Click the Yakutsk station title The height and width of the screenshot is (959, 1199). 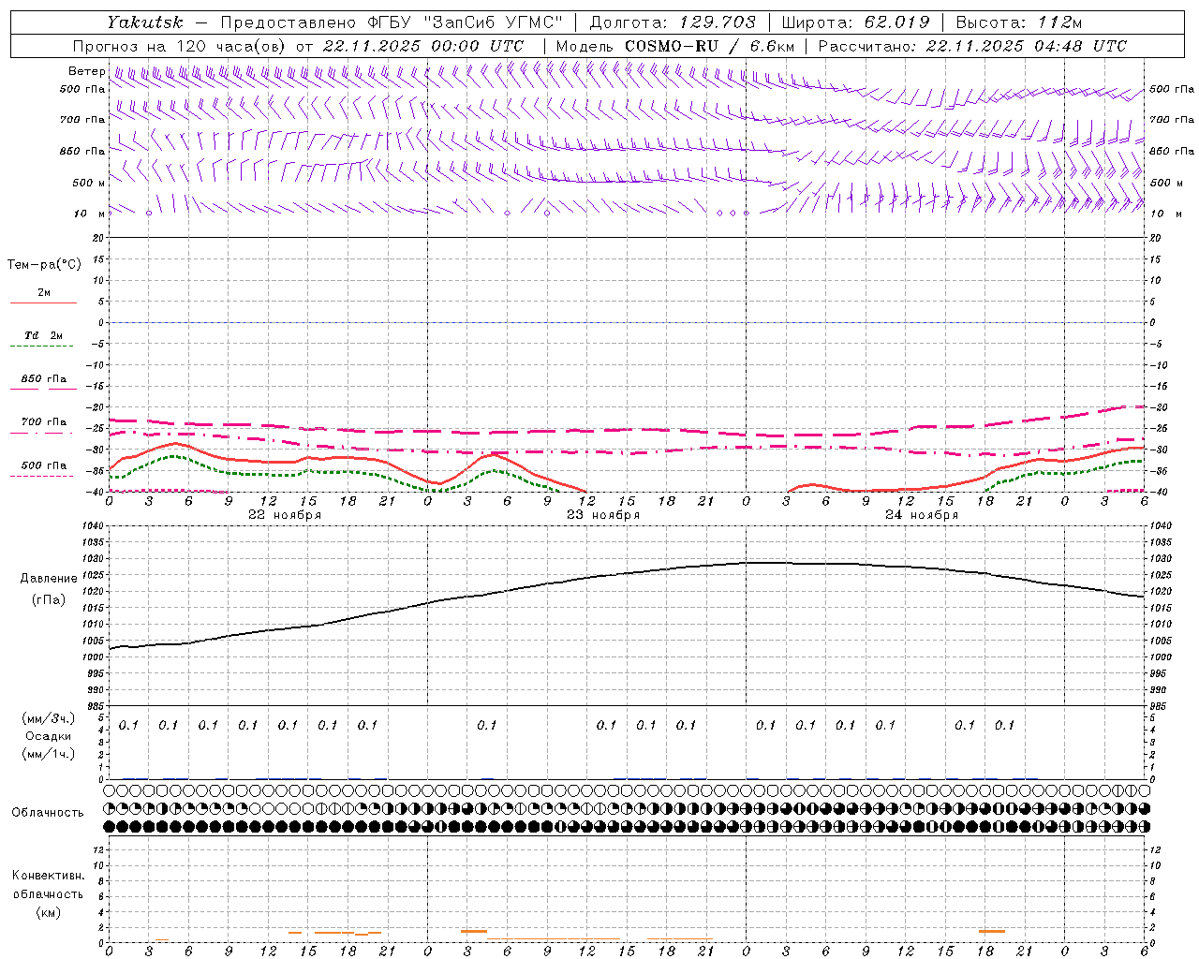coord(144,22)
